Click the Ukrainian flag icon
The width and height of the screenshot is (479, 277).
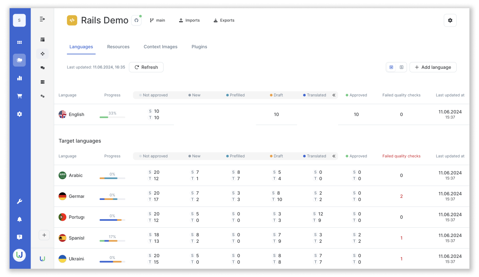point(63,259)
